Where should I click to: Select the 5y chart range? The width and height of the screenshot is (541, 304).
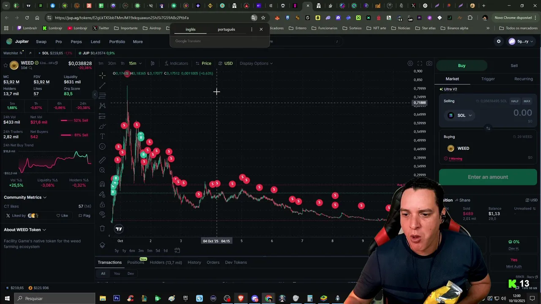point(117,251)
